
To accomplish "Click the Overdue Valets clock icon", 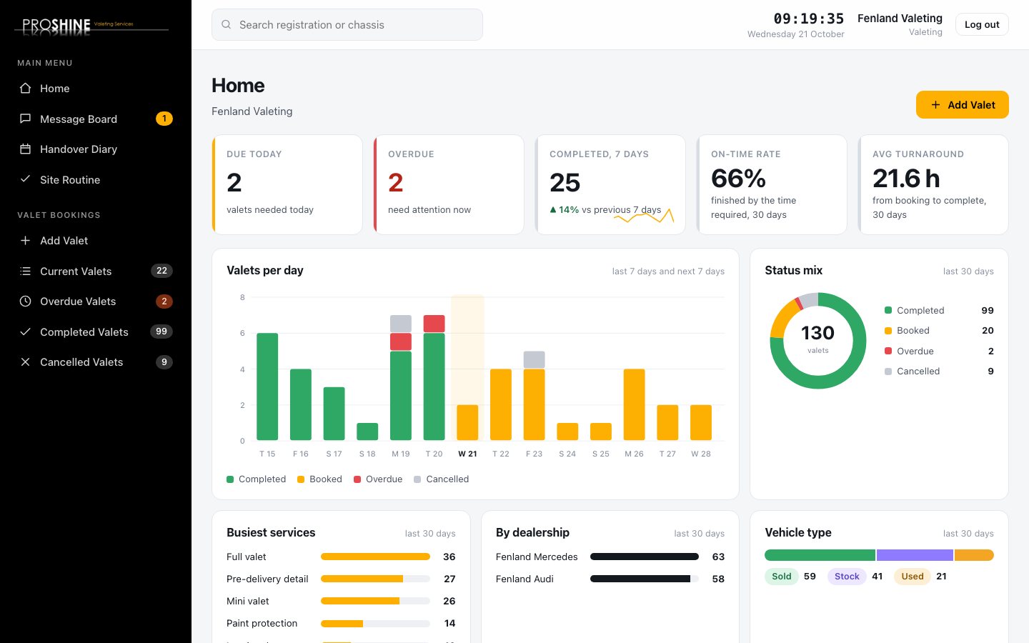I will tap(25, 301).
